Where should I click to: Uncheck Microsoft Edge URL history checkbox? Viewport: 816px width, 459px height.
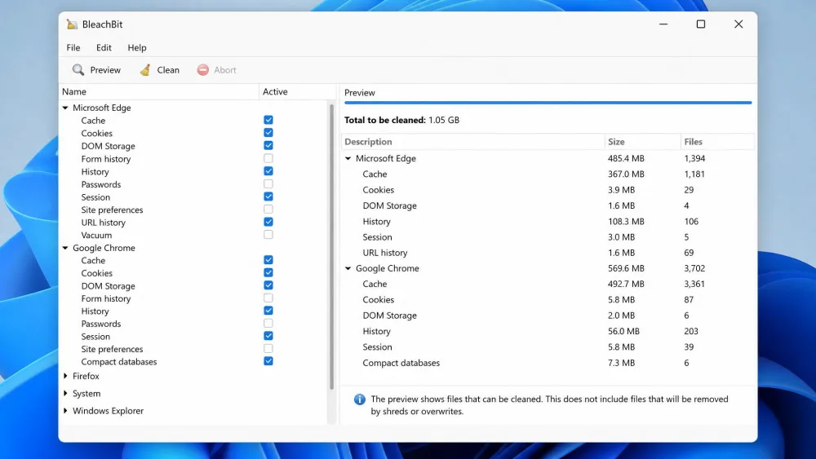(x=268, y=222)
